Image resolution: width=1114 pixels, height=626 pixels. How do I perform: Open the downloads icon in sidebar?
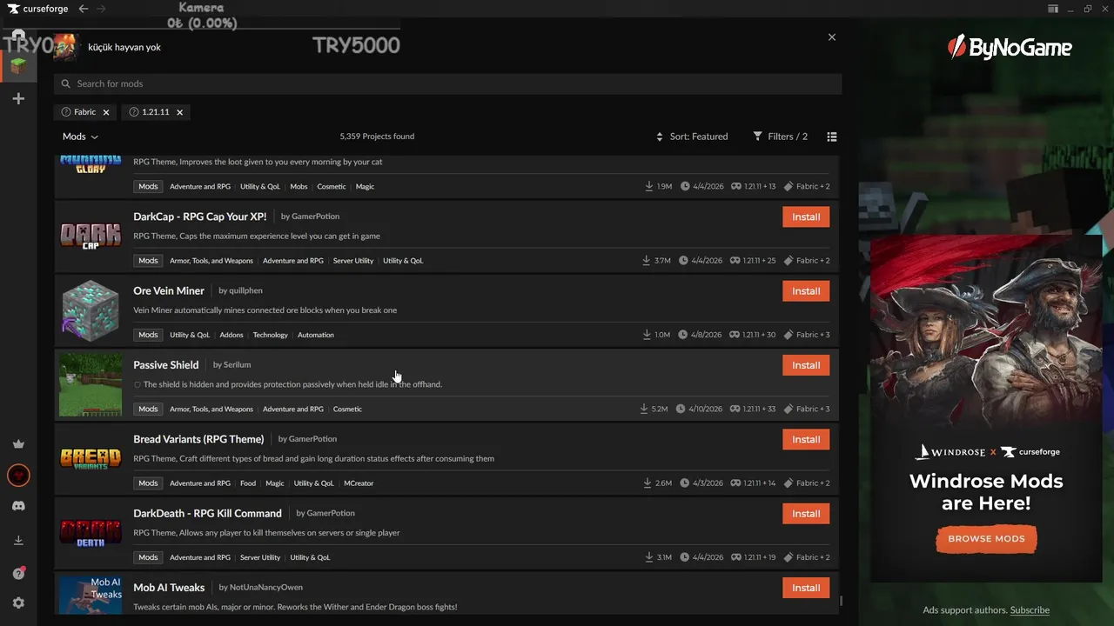tap(18, 541)
